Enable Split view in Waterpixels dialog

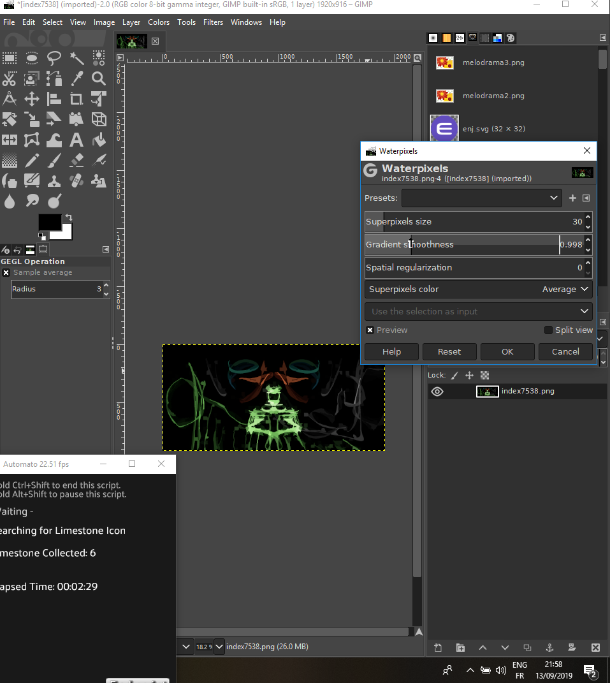point(549,330)
